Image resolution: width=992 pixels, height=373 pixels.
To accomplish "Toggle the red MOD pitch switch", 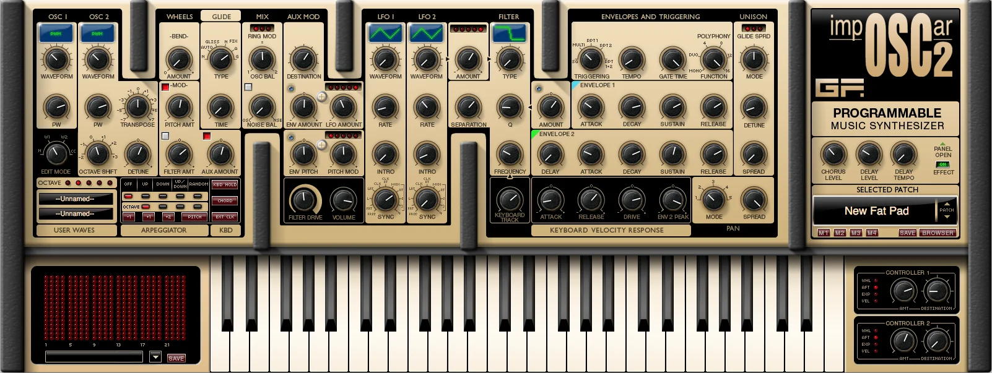I will coord(165,87).
